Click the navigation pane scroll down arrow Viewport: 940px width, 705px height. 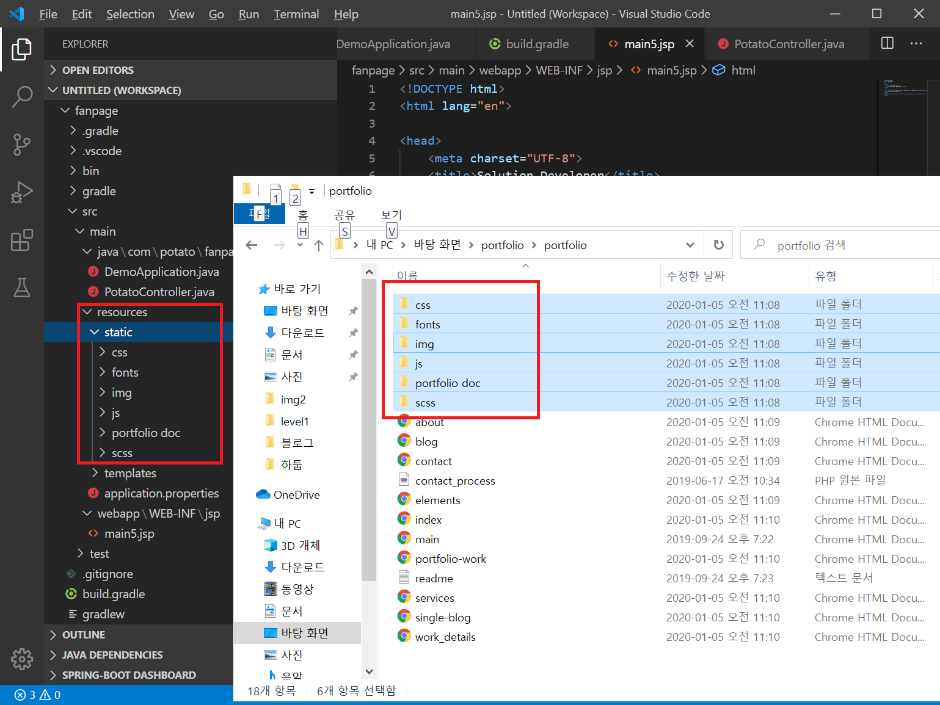tap(369, 671)
